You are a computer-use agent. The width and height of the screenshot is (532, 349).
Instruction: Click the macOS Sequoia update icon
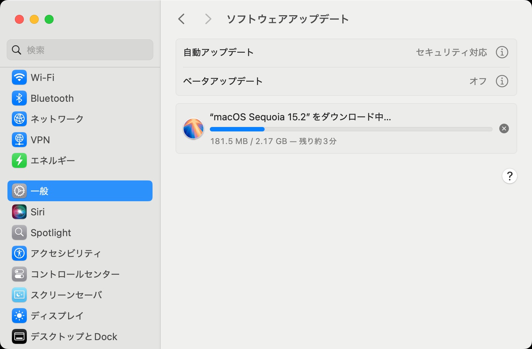[x=193, y=128]
